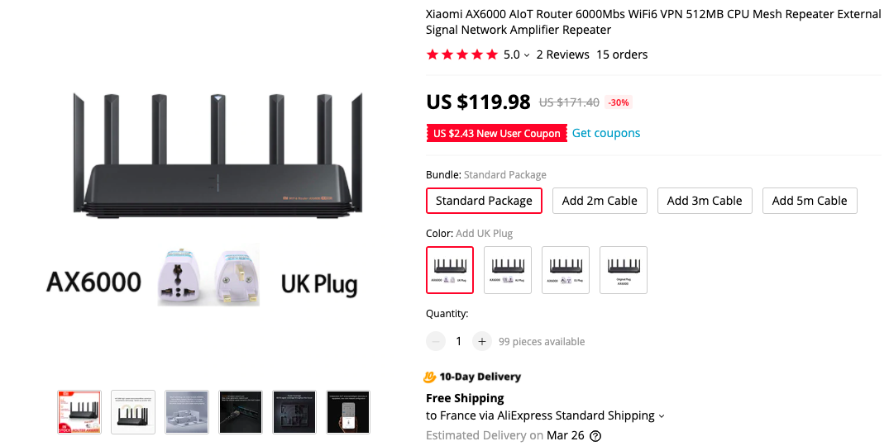Click the estimated delivery help question mark
This screenshot has height=446, width=889.
click(595, 436)
